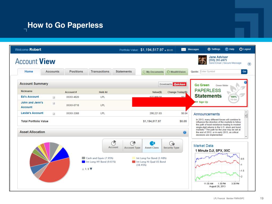Open the Statements tab

tap(124, 71)
